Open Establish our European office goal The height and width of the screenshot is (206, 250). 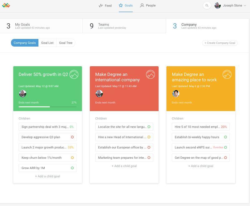(x=124, y=147)
